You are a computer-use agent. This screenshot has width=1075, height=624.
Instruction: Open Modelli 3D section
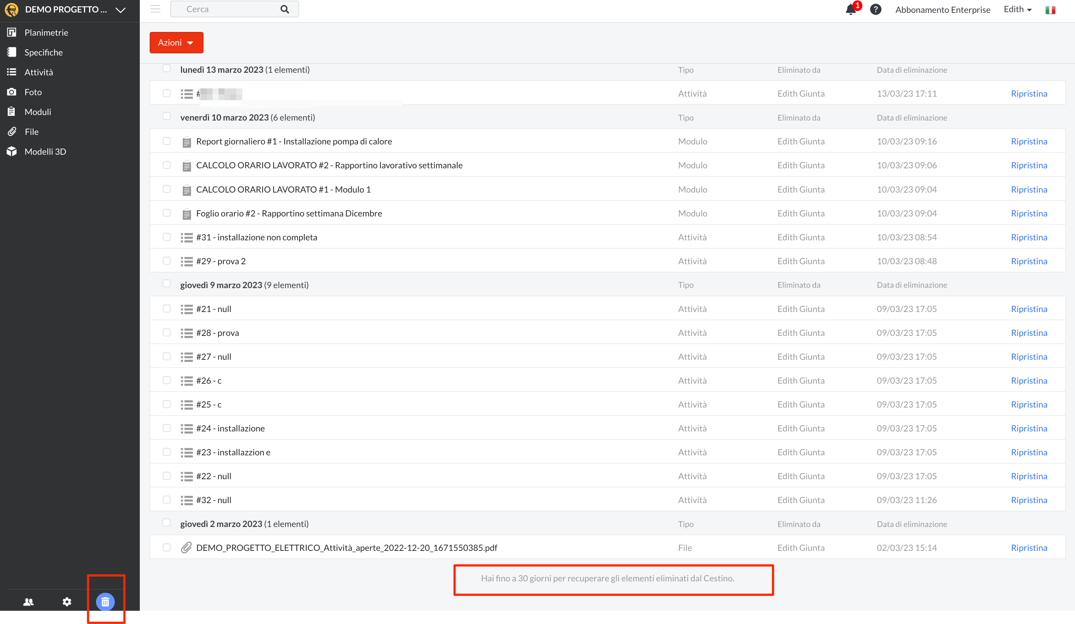click(x=45, y=151)
